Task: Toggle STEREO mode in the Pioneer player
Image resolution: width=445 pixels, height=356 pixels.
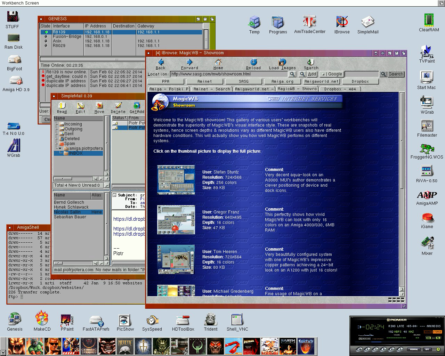Action: click(x=437, y=332)
